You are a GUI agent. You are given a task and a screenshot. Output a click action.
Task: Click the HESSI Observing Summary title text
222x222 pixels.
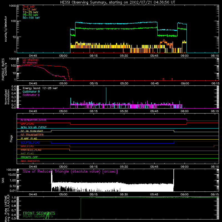click(x=117, y=2)
